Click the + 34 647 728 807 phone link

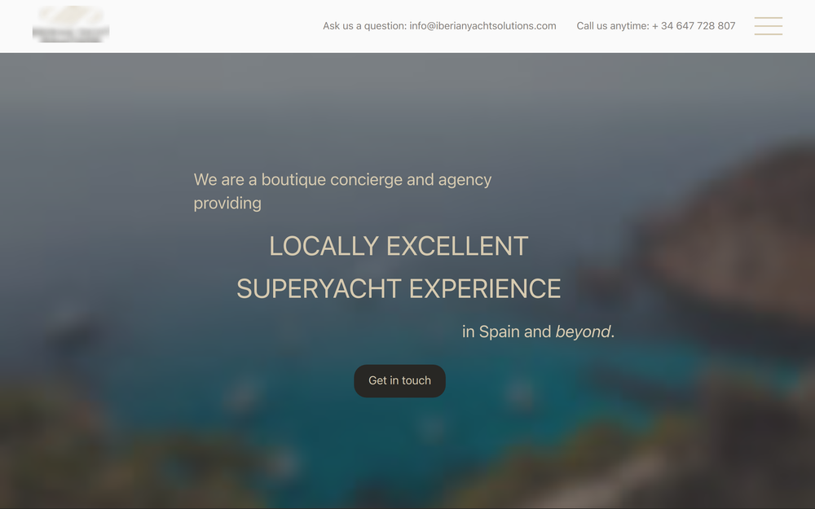click(x=694, y=26)
